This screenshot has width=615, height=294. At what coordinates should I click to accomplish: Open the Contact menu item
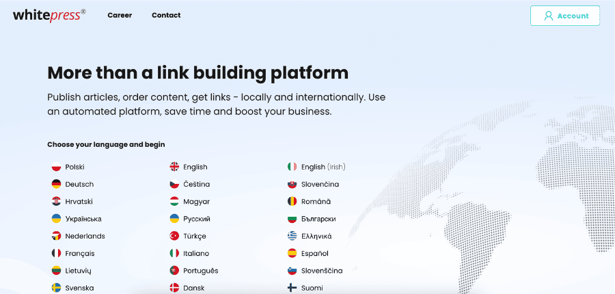166,15
